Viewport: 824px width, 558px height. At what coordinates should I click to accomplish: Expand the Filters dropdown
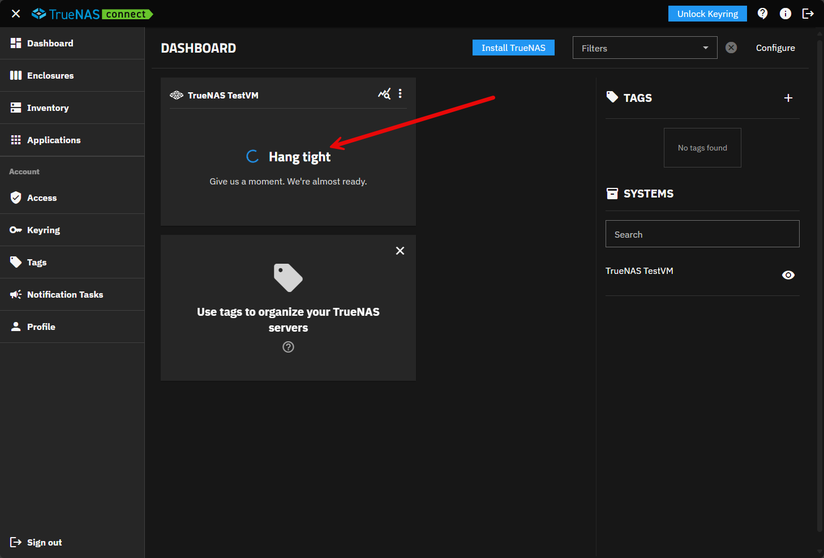[x=645, y=48]
